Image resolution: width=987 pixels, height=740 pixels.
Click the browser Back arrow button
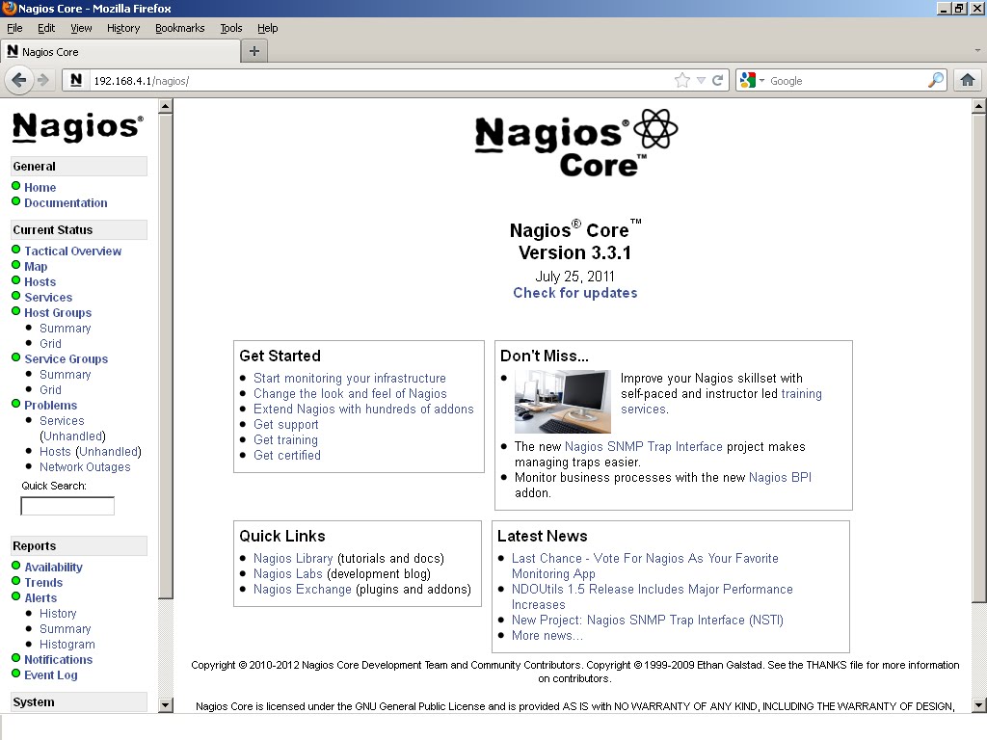19,80
